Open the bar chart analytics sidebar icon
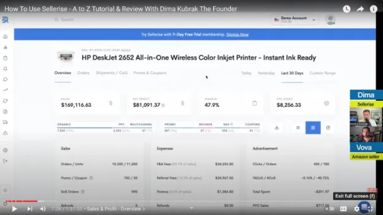 coord(5,48)
